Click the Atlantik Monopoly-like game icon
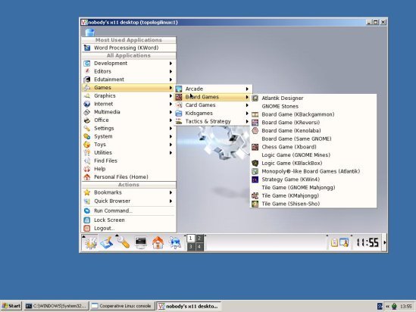The width and height of the screenshot is (416, 312). [x=255, y=171]
